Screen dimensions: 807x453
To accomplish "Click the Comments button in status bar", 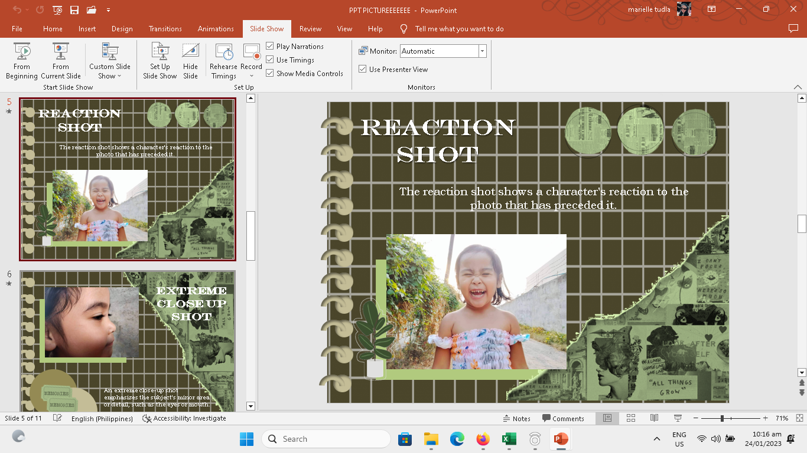I will pos(562,418).
